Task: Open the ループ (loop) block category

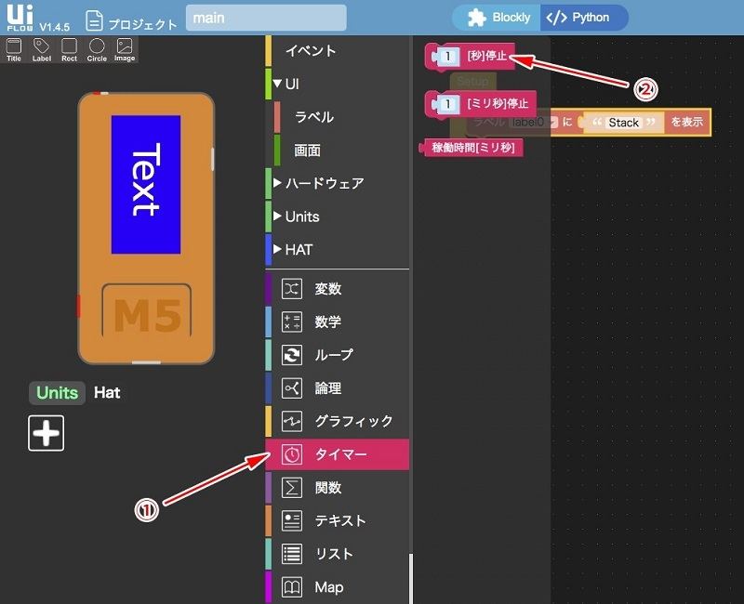Action: 334,355
